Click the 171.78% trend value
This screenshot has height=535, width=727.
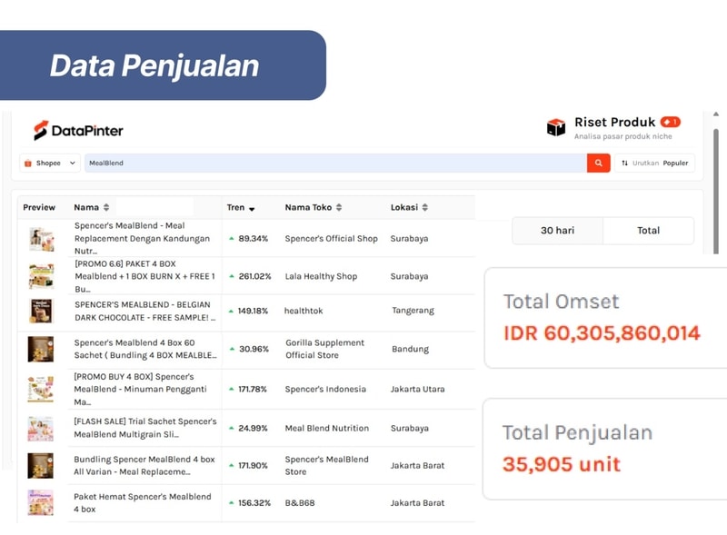(253, 389)
